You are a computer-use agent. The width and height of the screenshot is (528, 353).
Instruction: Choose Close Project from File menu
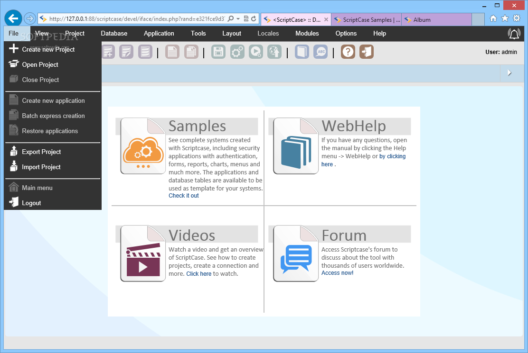[x=53, y=80]
